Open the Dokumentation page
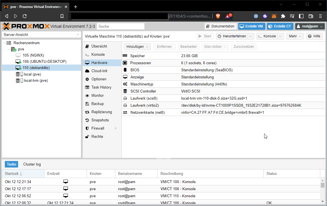327x206 pixels. 221,26
